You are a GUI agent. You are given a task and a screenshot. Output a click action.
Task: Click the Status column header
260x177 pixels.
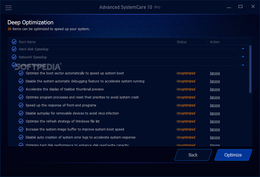click(181, 42)
